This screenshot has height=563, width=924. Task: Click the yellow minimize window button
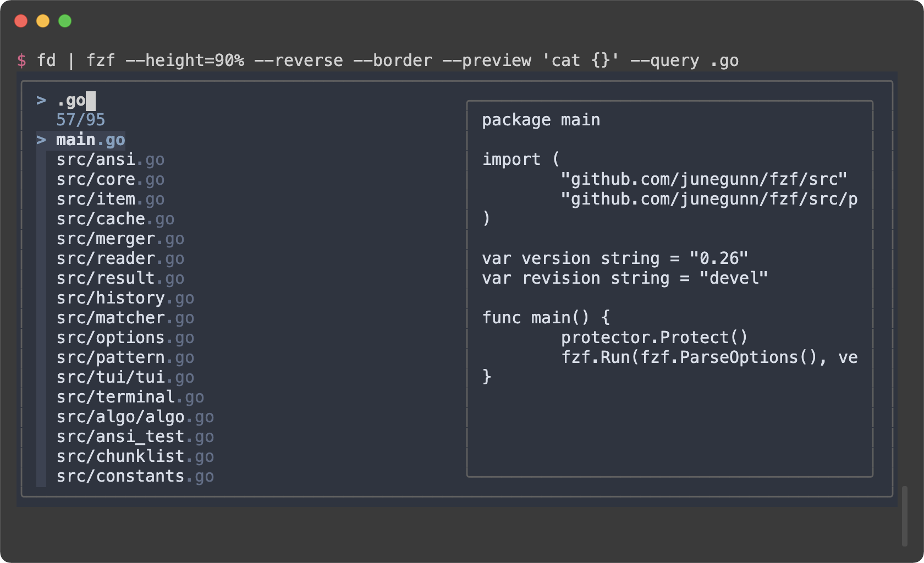43,21
